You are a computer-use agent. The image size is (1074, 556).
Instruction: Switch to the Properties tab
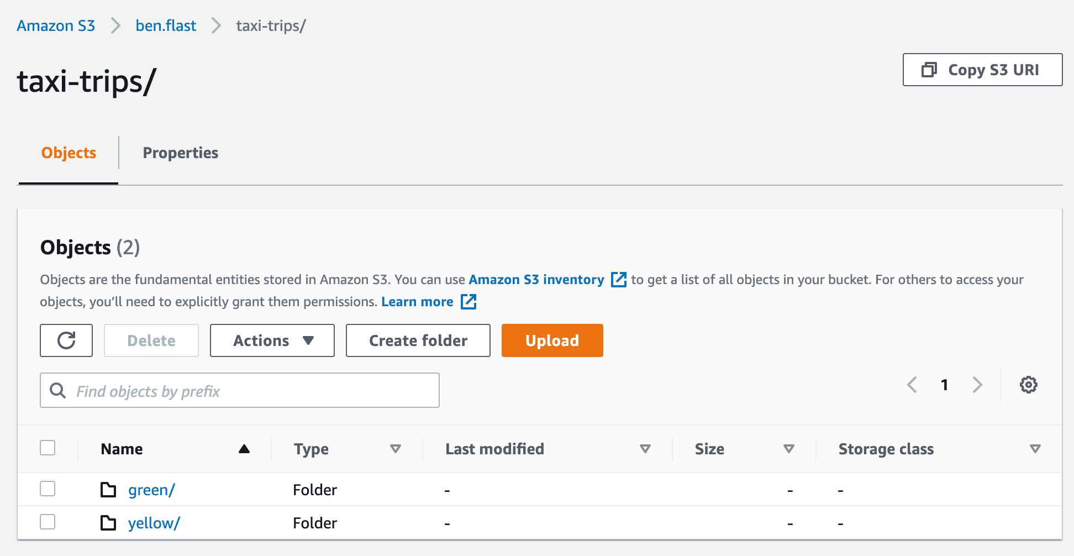180,153
